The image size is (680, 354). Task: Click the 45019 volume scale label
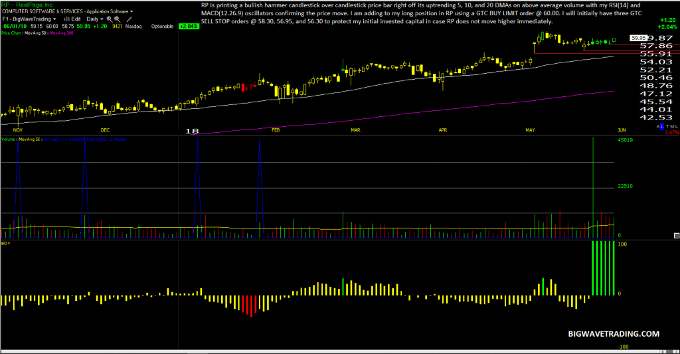(x=626, y=140)
